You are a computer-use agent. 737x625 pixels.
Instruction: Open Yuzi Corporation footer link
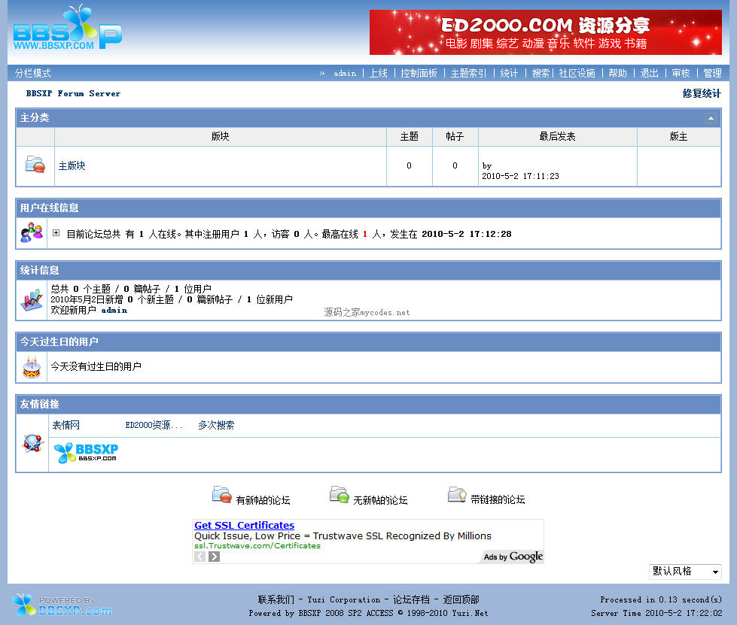point(343,599)
